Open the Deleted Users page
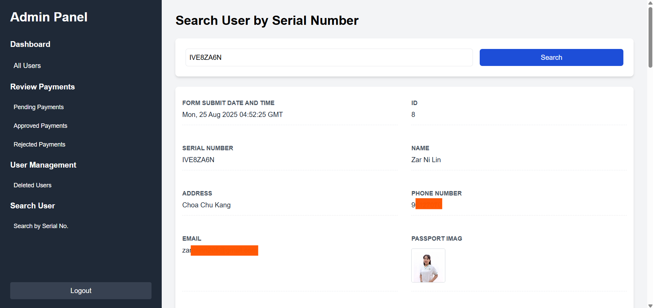Screen dimensions: 653x308 pyautogui.click(x=32, y=185)
